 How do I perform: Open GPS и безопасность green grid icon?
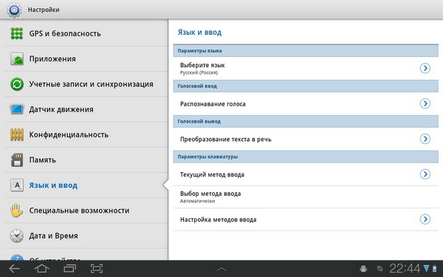pos(17,33)
